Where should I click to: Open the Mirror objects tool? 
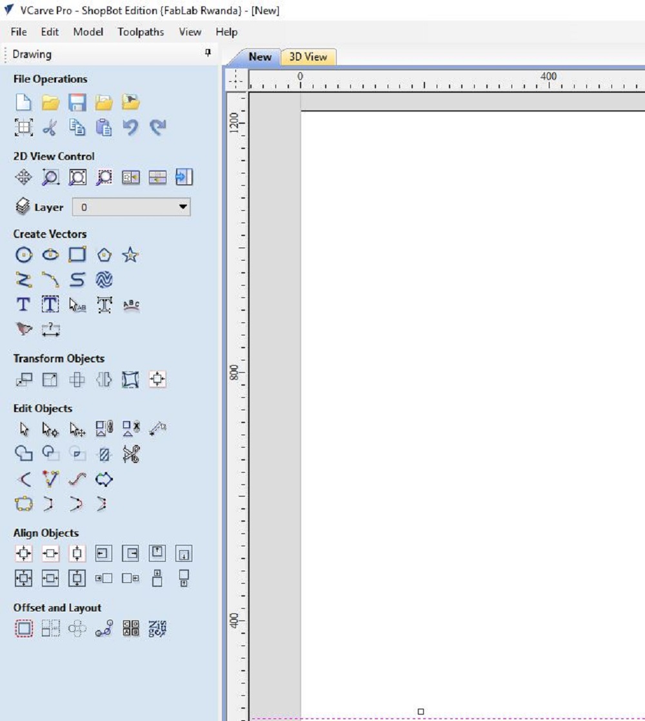(104, 379)
